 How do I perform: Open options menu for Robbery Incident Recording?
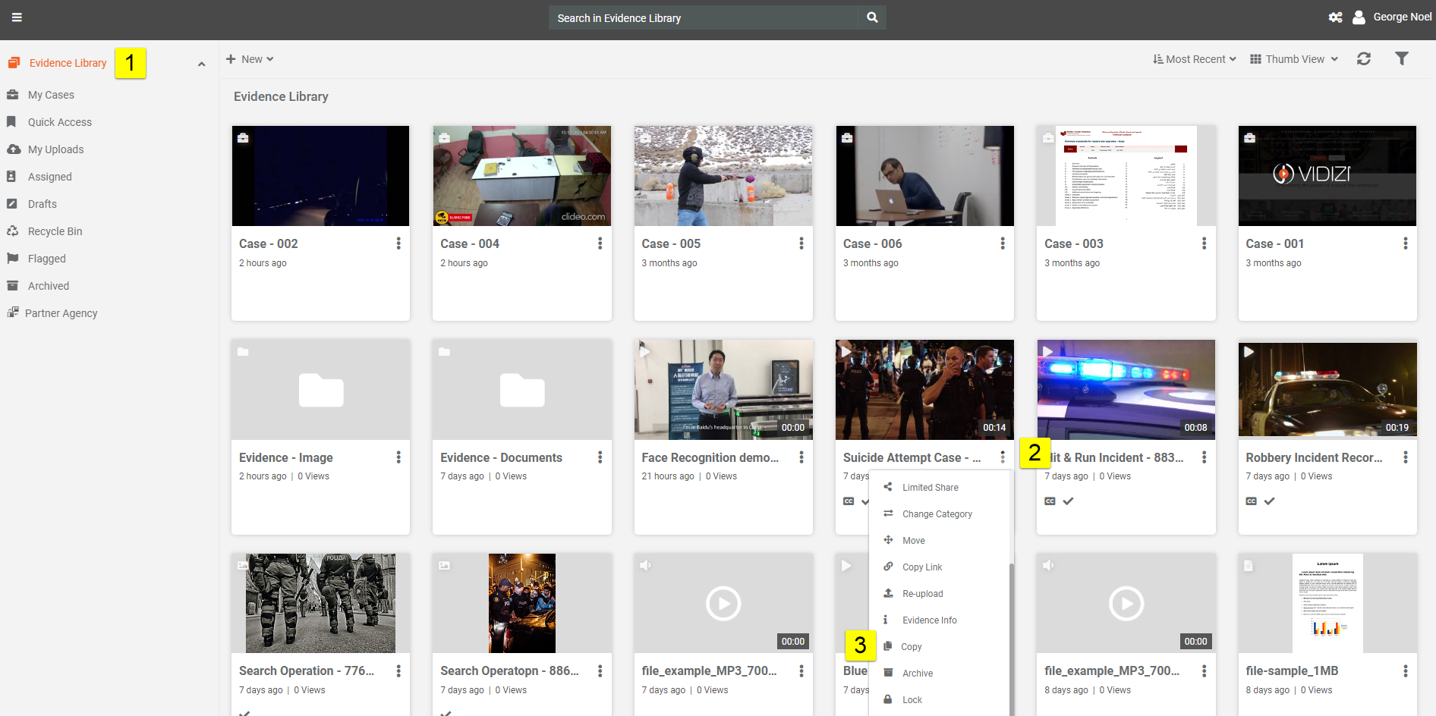point(1405,457)
